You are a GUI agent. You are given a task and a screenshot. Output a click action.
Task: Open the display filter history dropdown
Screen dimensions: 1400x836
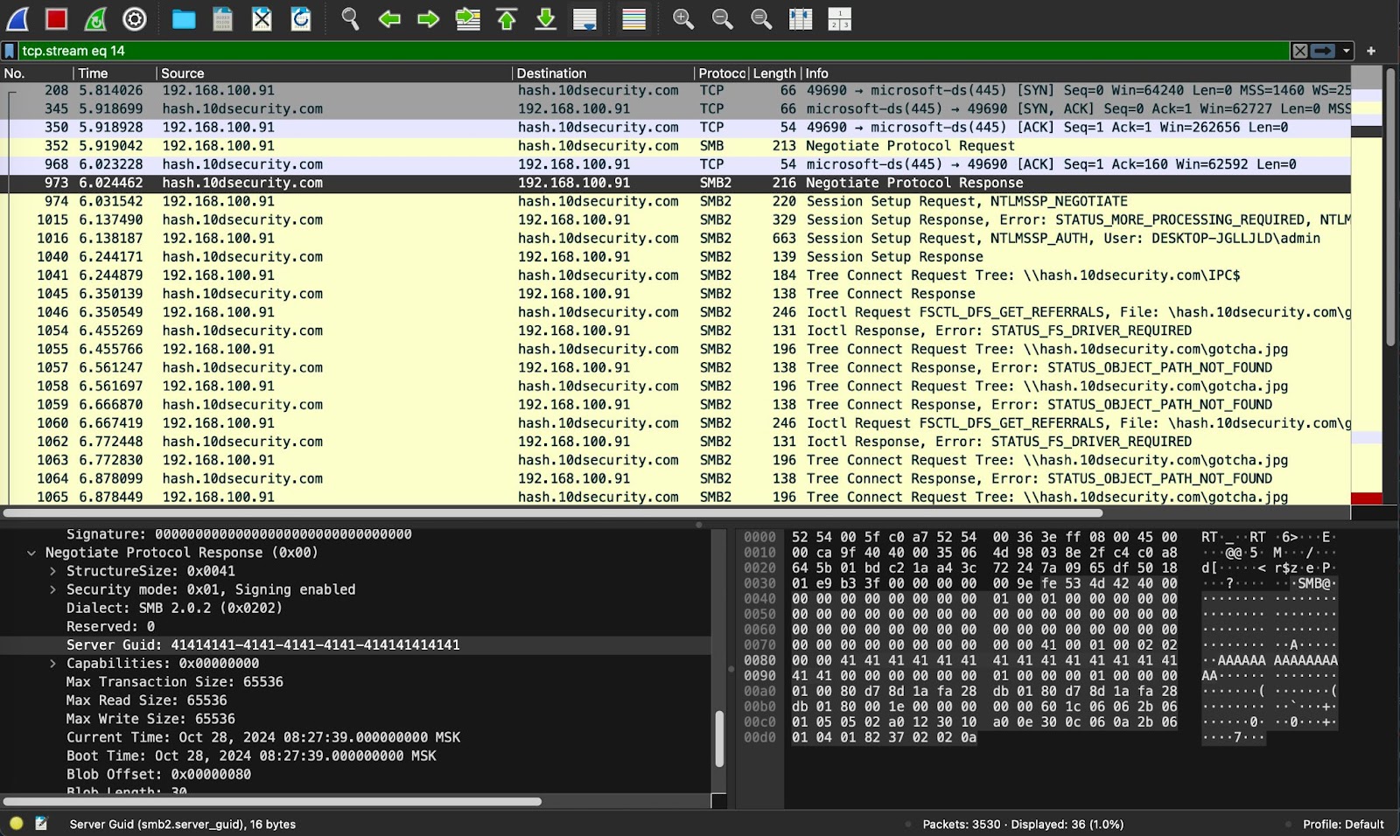click(1347, 51)
